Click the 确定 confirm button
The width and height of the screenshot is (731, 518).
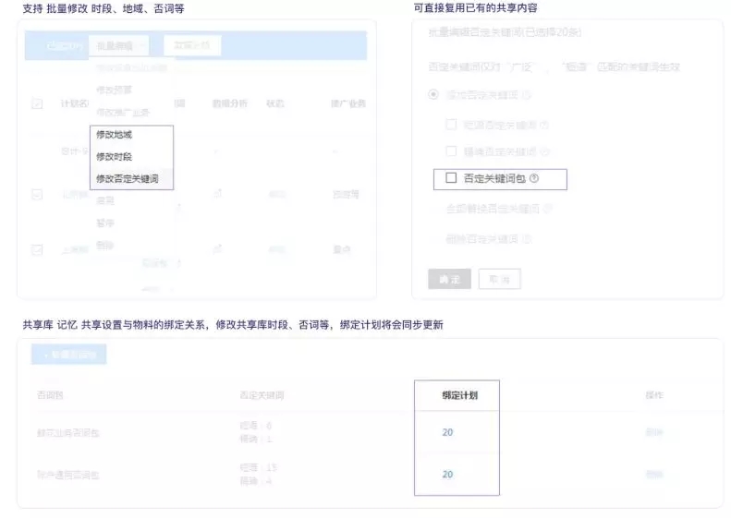(x=449, y=279)
